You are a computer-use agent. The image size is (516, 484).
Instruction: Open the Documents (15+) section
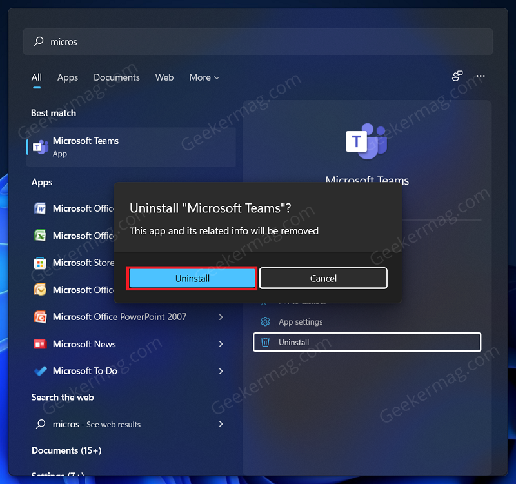(66, 450)
